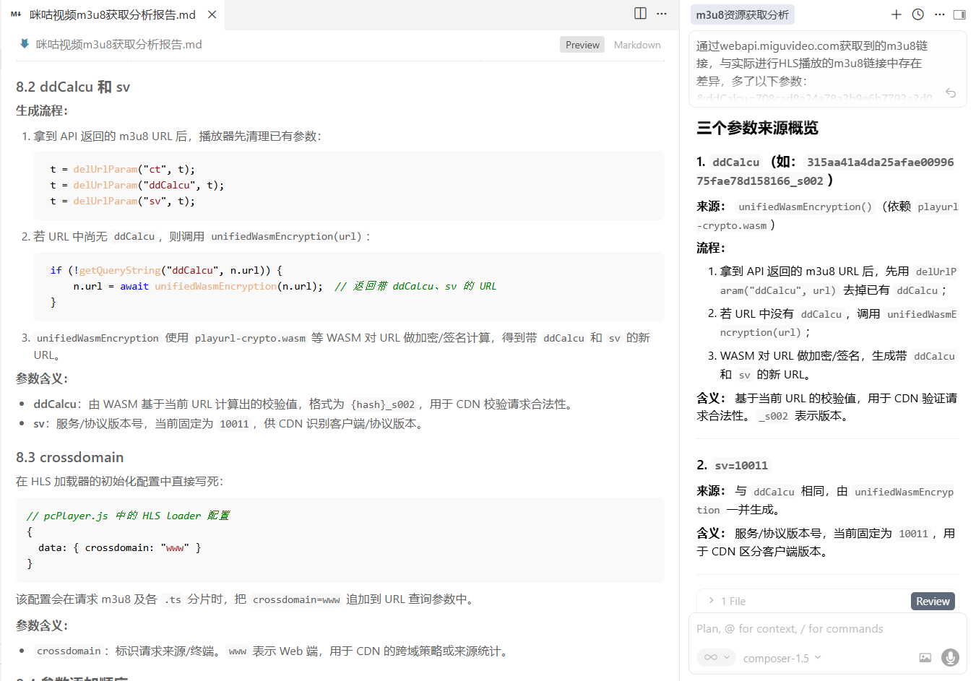Click the MD icon on the editor tab
976x681 pixels.
16,14
